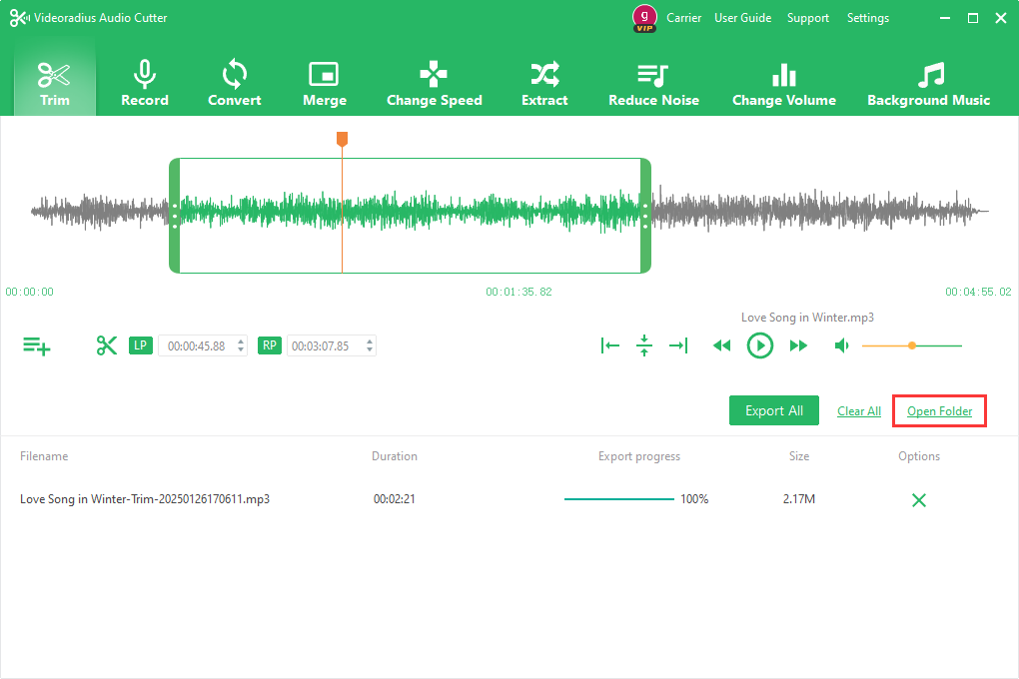Click the 00:00:00 start timestamp
Image resolution: width=1019 pixels, height=679 pixels.
29,292
